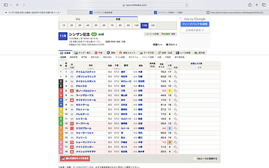Screen dimensions: 269x168
Task: Toggle the Myレースに登録する option
Action: (x=205, y=159)
